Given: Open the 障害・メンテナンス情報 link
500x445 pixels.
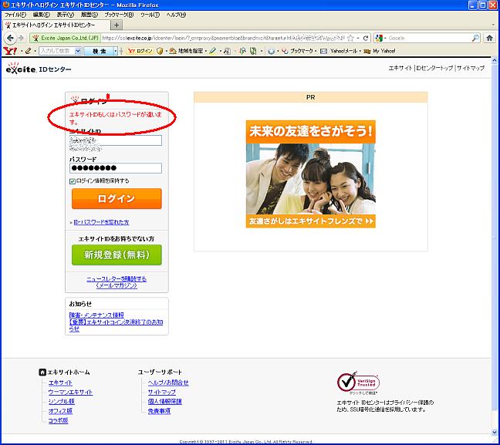Looking at the screenshot, I should tap(96, 315).
